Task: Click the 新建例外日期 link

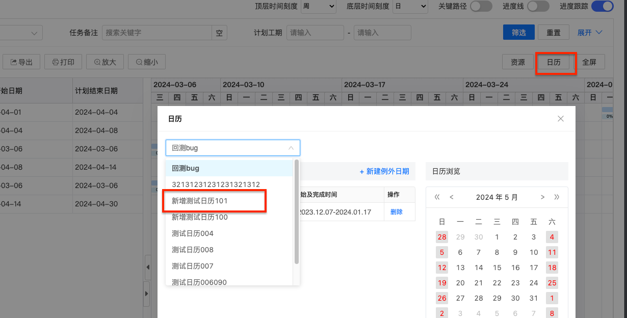Action: click(384, 171)
